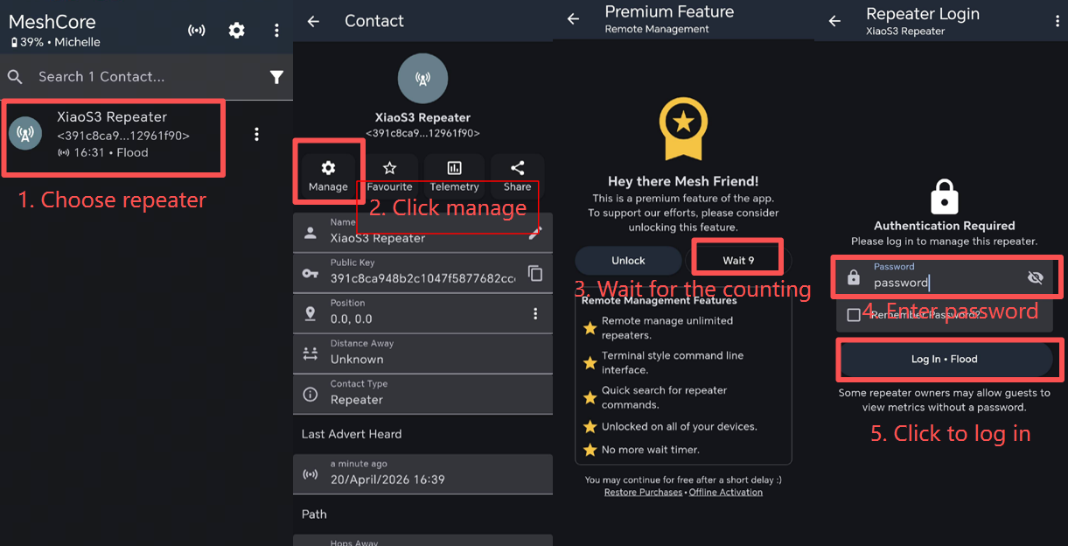
Task: Mark contact as Favourite
Action: [x=389, y=175]
